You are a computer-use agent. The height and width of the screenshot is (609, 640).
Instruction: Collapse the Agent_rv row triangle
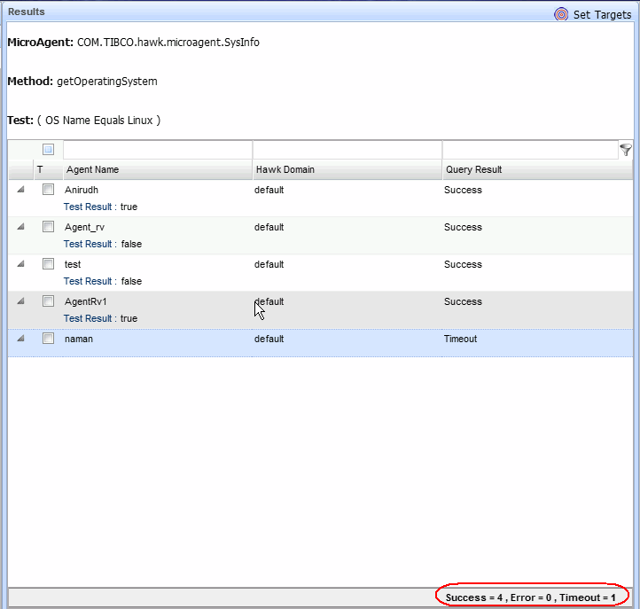(x=20, y=227)
